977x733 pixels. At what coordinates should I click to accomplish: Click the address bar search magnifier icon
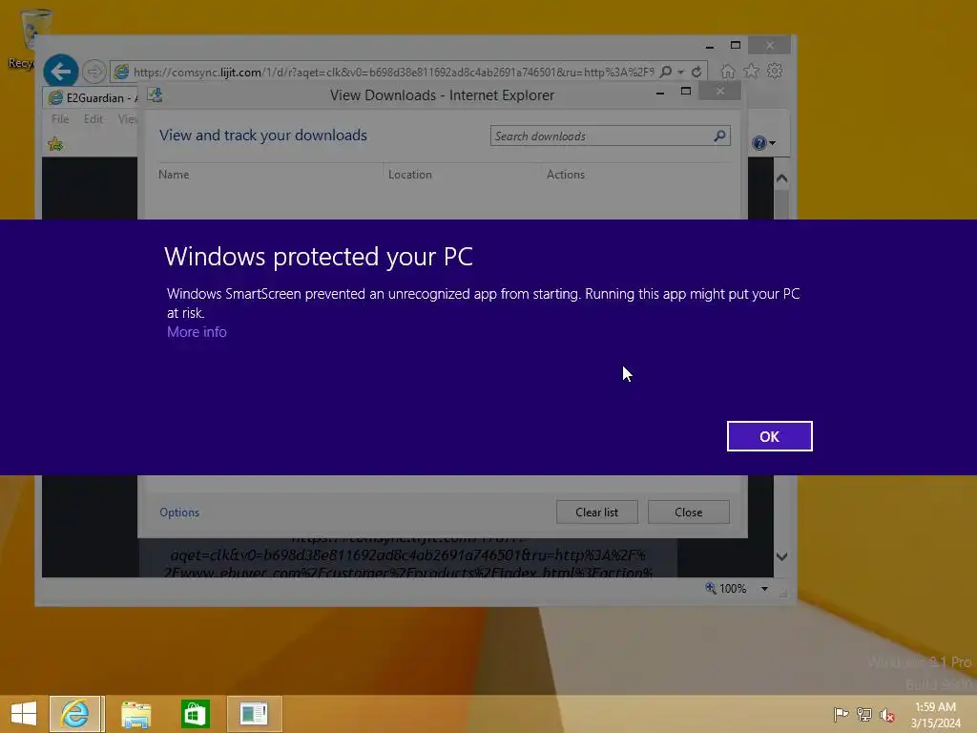(x=666, y=72)
